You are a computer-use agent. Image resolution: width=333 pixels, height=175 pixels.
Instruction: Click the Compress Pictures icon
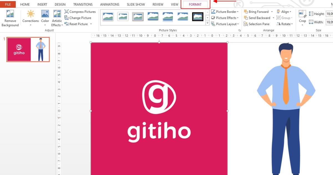pos(66,12)
